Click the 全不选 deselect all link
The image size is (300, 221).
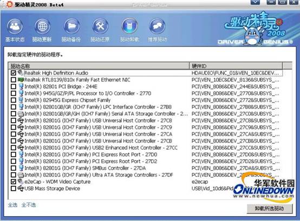[29, 205]
